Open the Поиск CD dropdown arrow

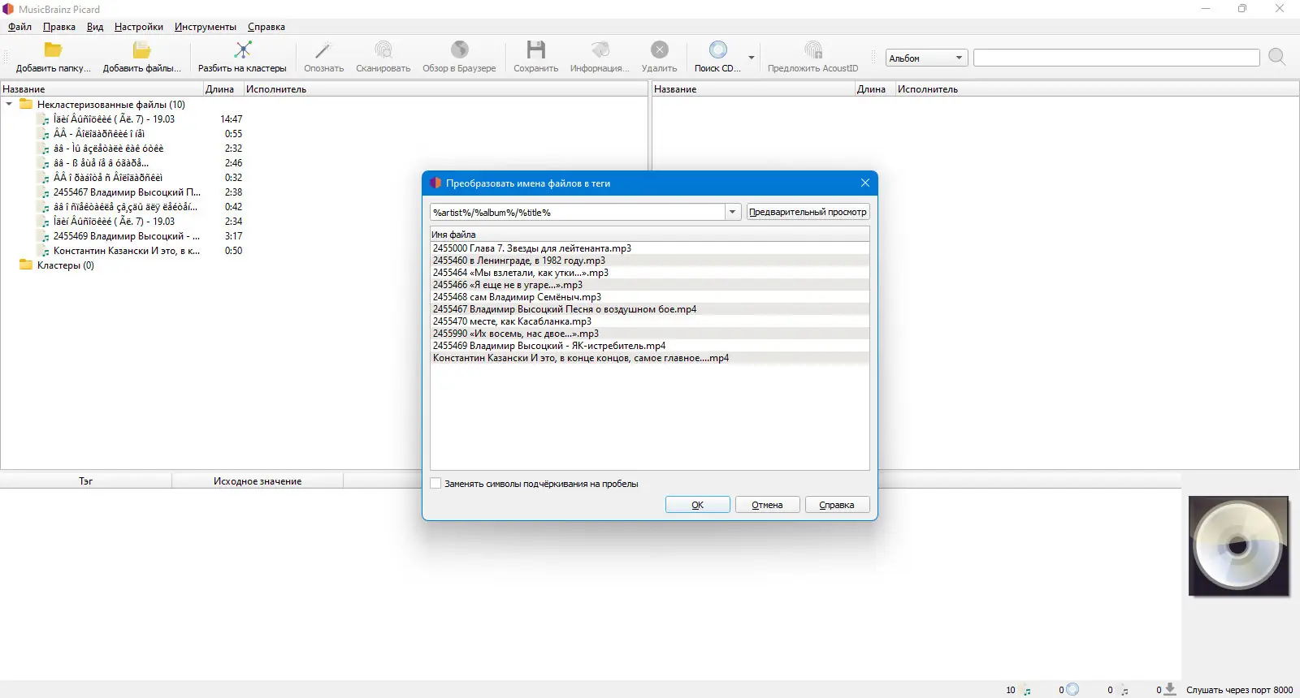pyautogui.click(x=752, y=58)
